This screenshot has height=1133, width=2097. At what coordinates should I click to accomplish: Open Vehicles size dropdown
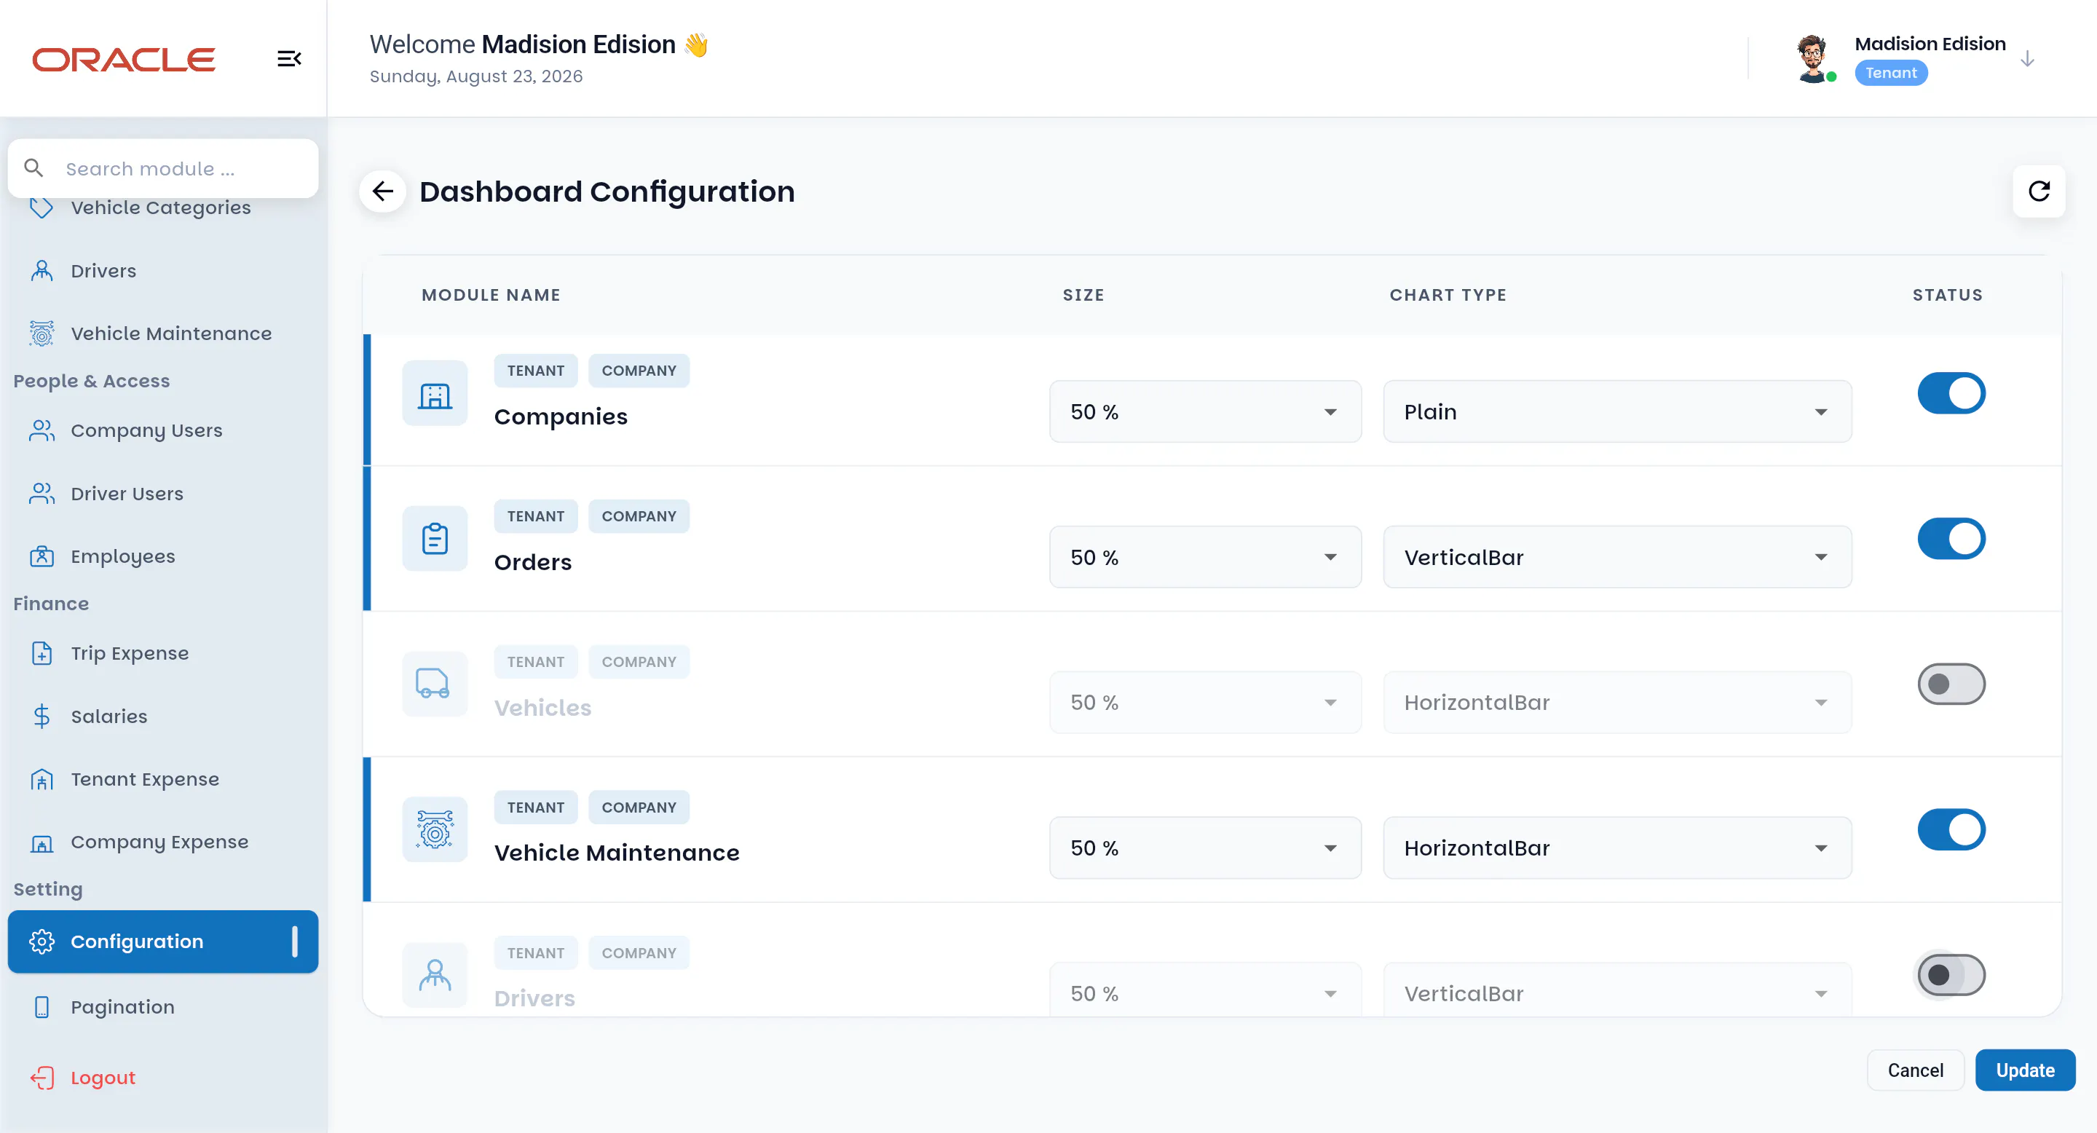(x=1205, y=703)
